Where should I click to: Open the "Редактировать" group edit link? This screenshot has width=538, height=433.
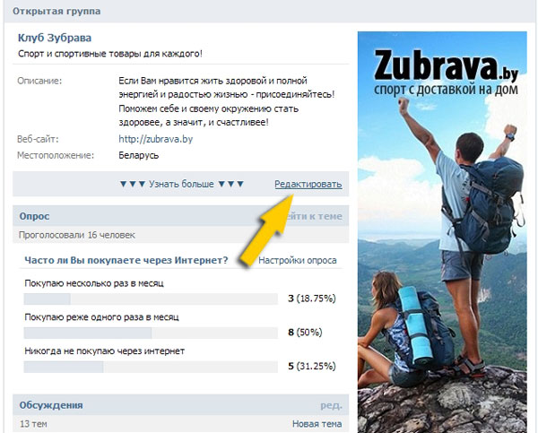tap(308, 184)
